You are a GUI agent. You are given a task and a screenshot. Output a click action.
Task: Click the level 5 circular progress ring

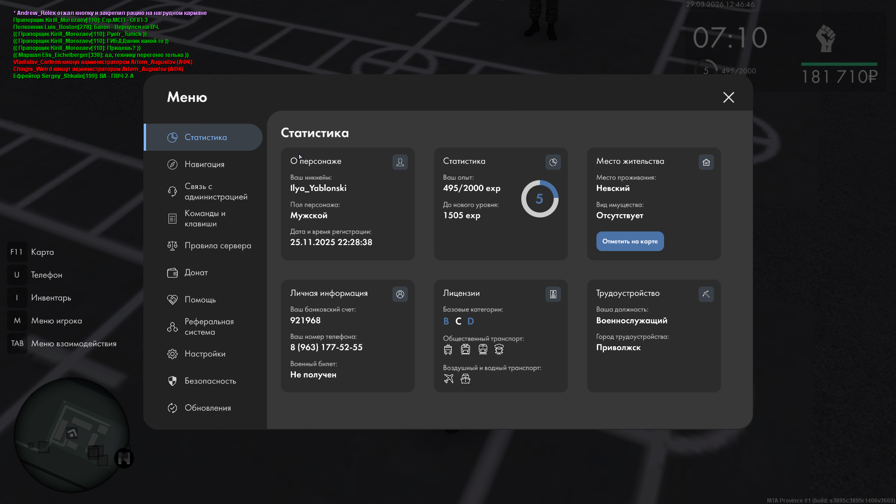(x=539, y=199)
